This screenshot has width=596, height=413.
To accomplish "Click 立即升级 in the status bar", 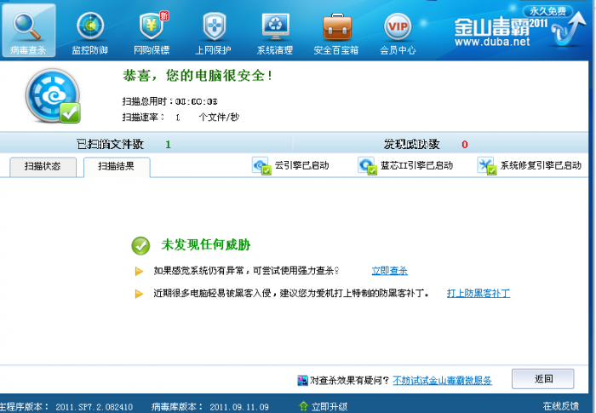I will pyautogui.click(x=330, y=406).
